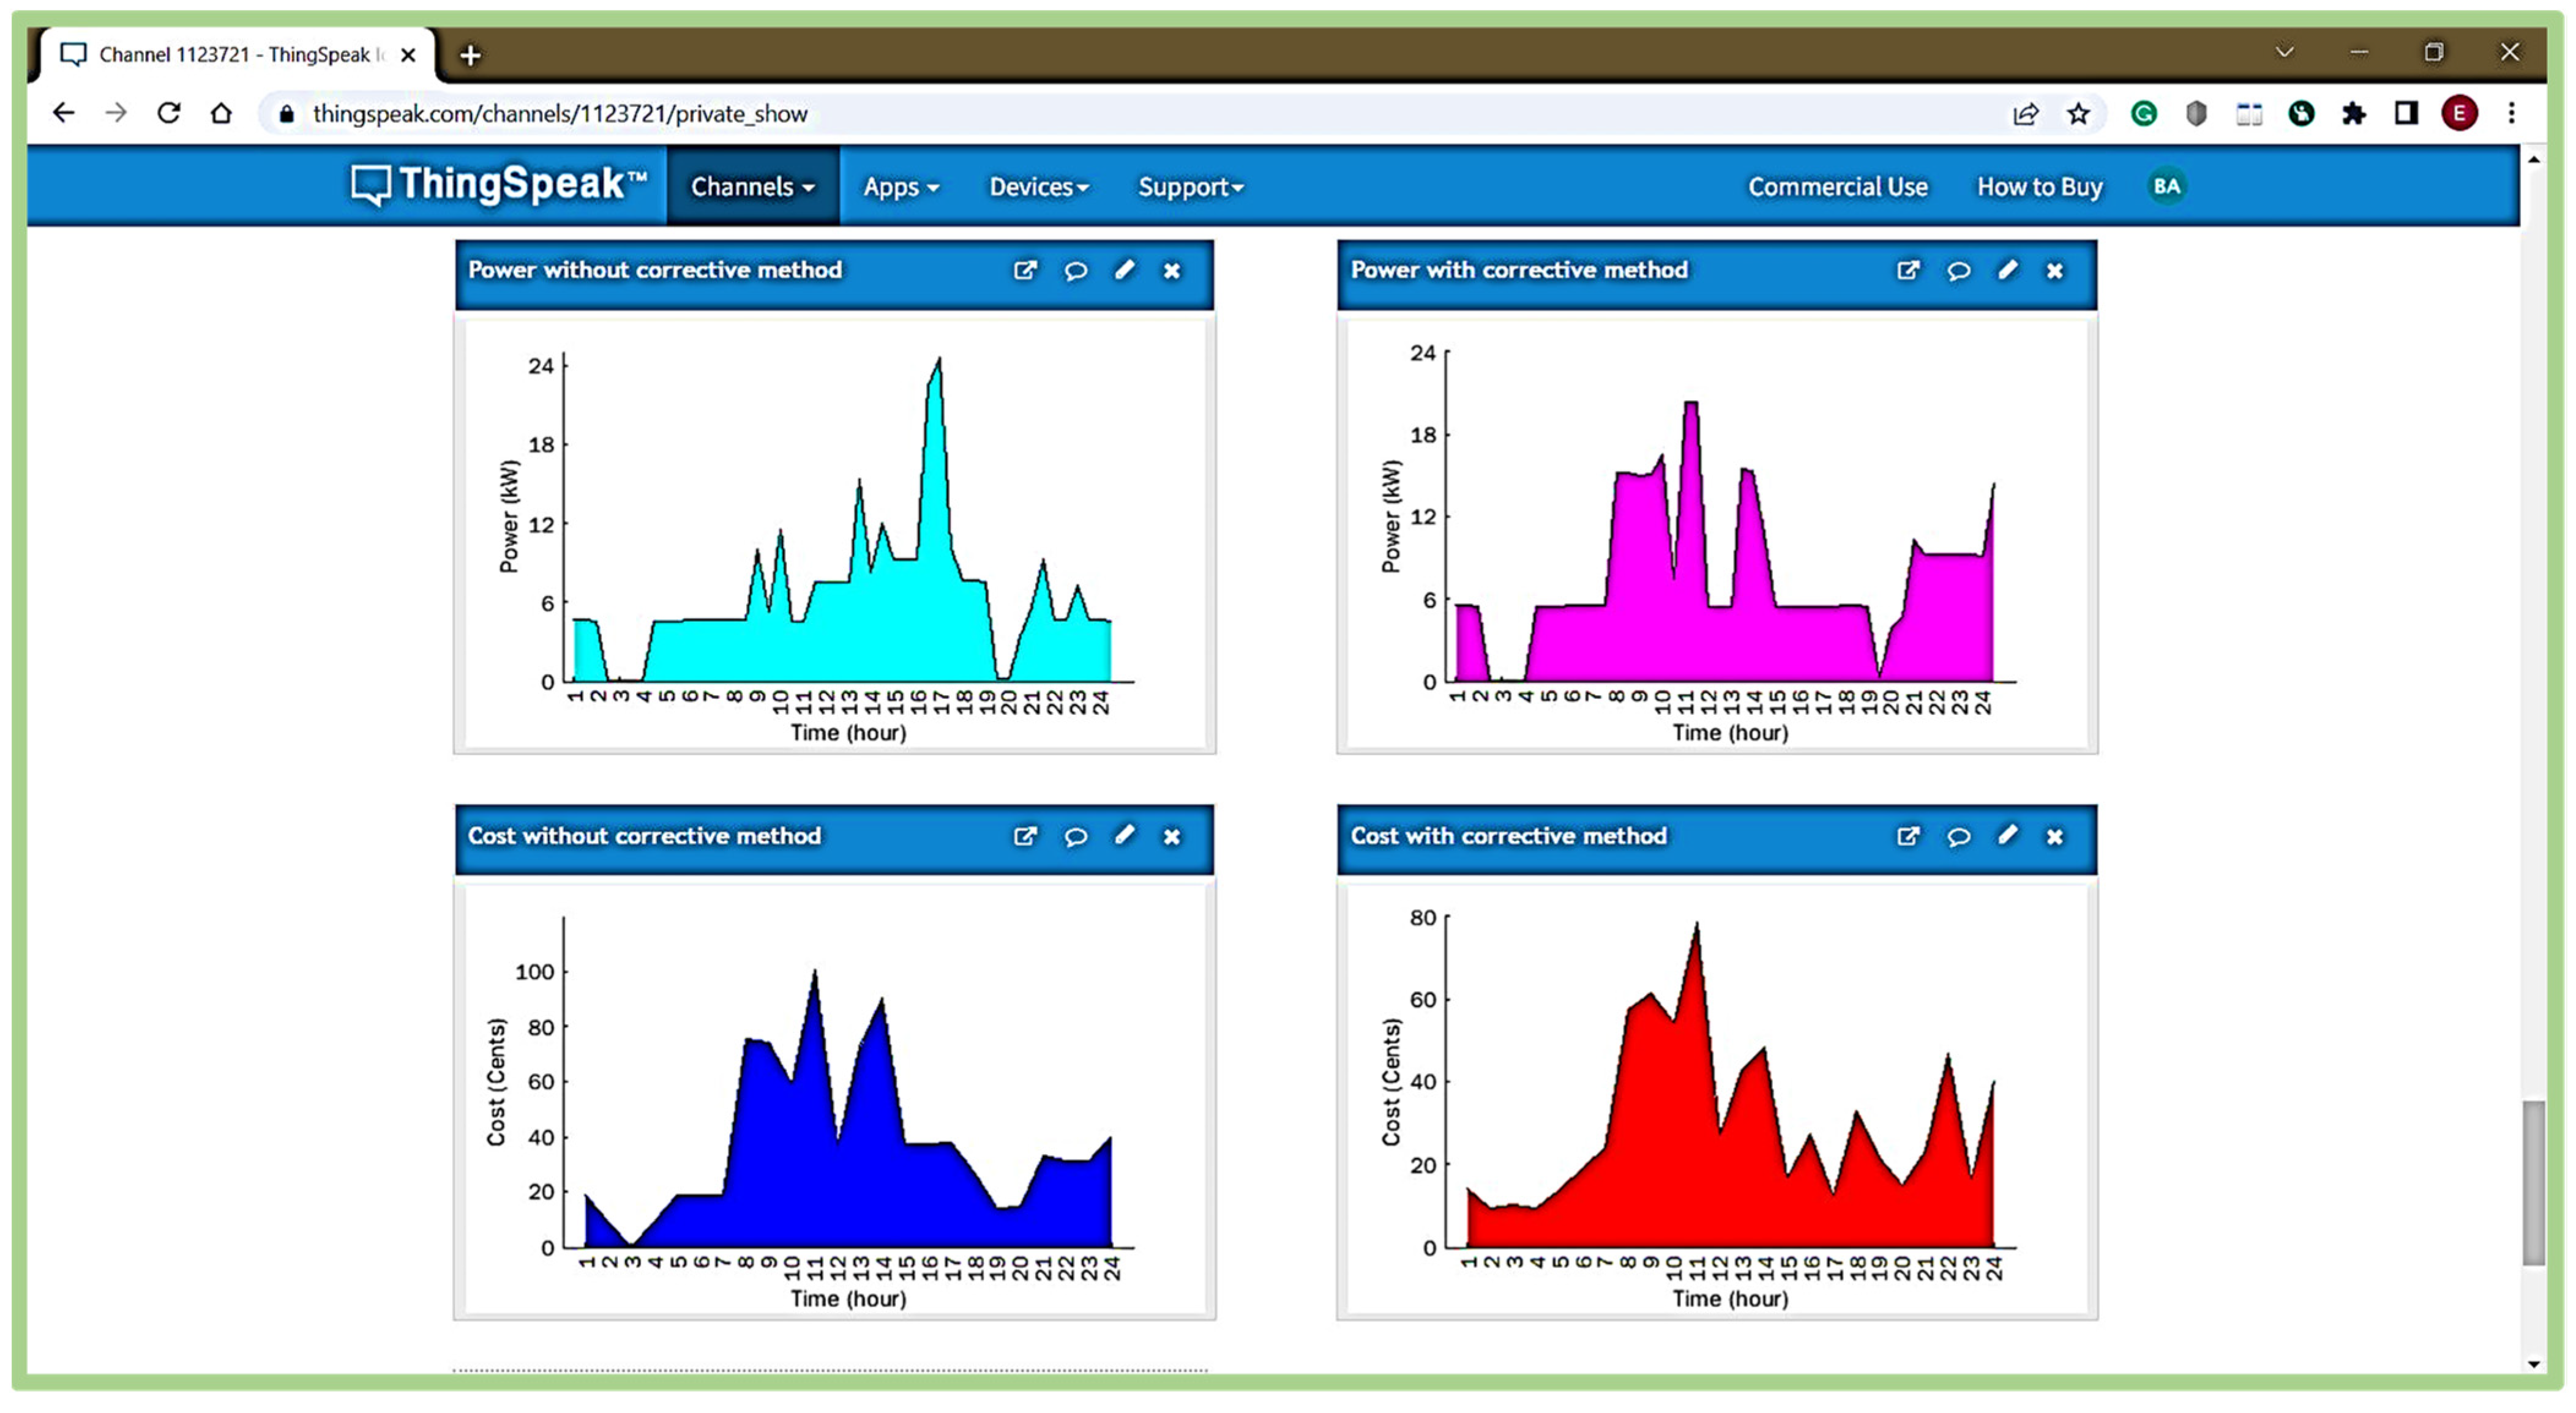Pop out the 'Cost with corrective method' chart
Image resolution: width=2576 pixels, height=1413 pixels.
pyautogui.click(x=1907, y=836)
